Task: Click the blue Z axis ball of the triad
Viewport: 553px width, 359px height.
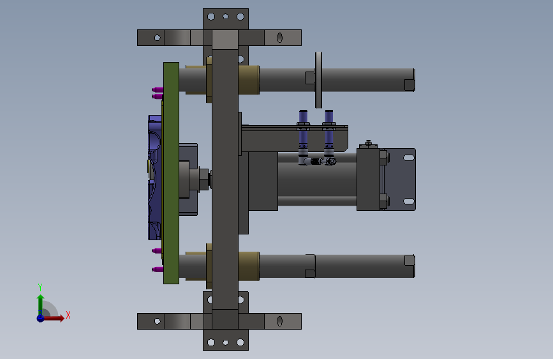Action: [41, 318]
